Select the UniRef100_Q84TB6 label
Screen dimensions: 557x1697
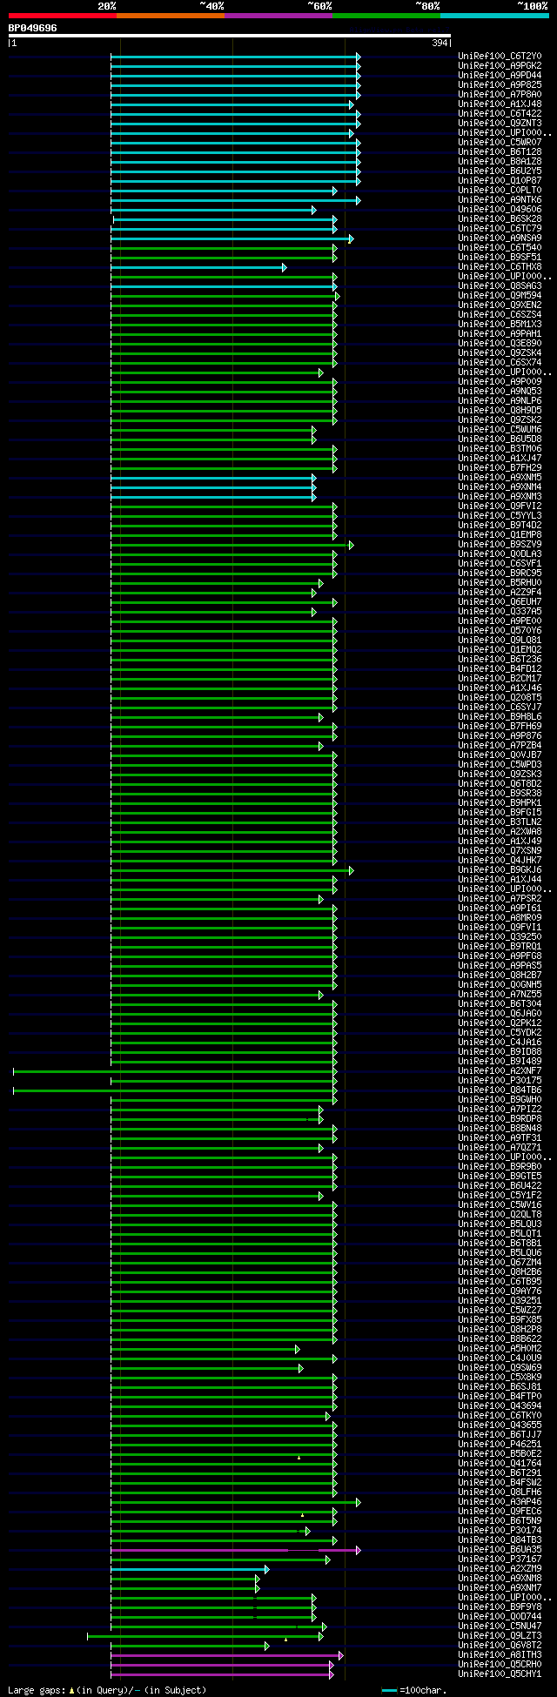pyautogui.click(x=500, y=1090)
